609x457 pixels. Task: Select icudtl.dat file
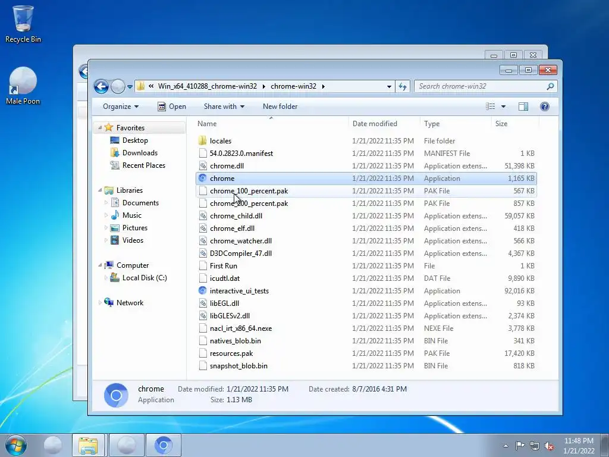pyautogui.click(x=224, y=278)
